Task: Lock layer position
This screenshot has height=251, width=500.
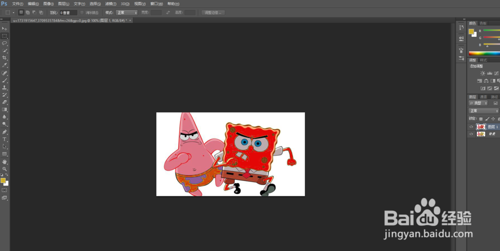Action: click(x=493, y=118)
